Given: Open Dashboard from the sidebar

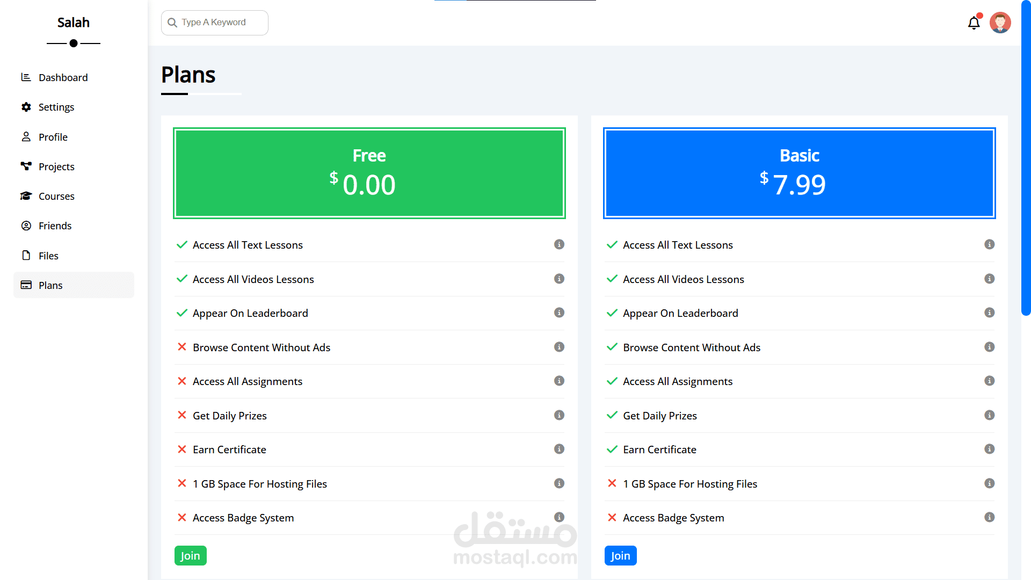Looking at the screenshot, I should (63, 77).
